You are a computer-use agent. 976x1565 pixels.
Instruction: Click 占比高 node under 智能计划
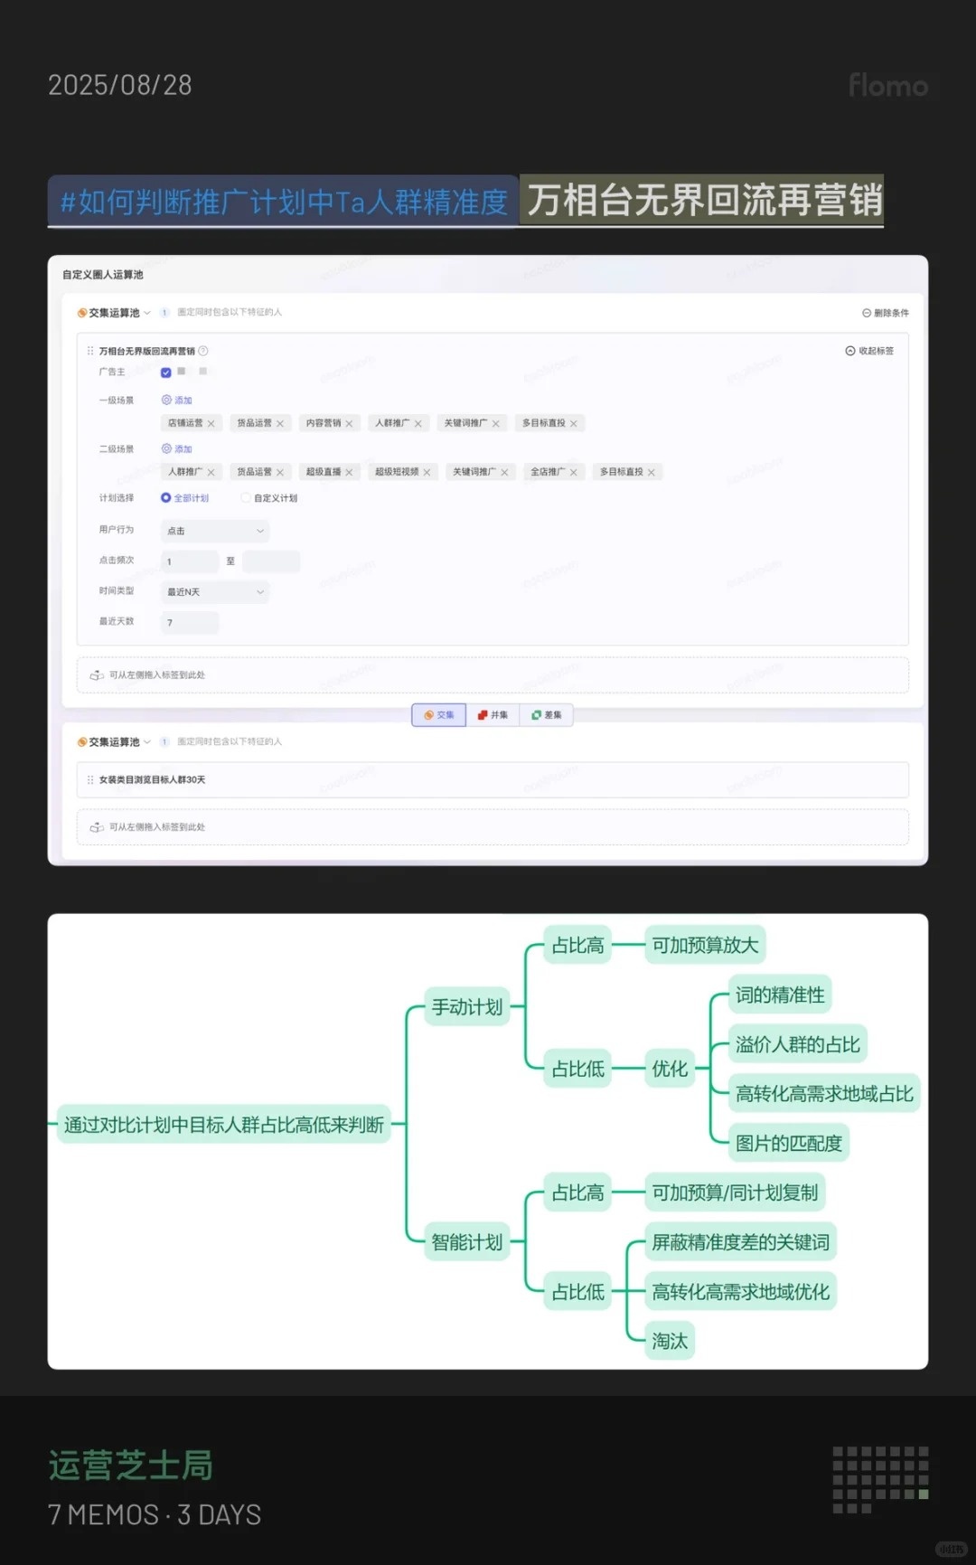point(578,1193)
